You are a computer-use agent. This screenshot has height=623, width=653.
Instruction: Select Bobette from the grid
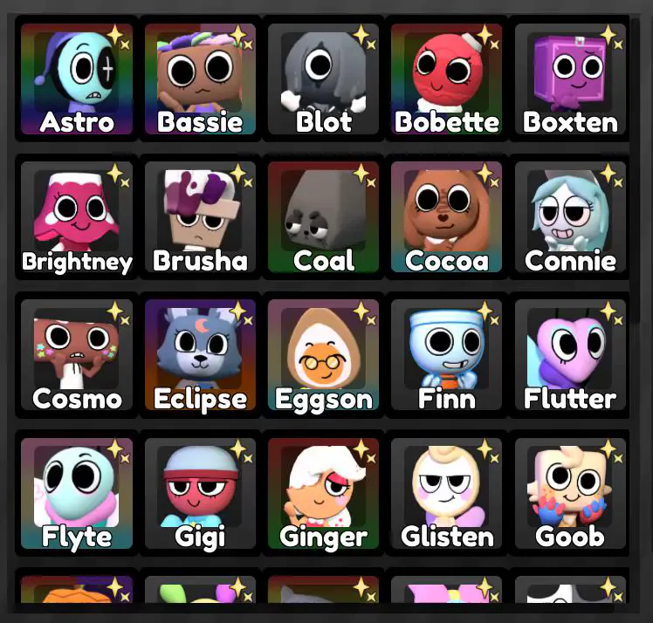pos(447,79)
